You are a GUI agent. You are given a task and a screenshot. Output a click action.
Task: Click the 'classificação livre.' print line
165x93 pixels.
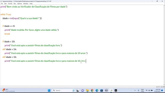[x=33, y=45]
